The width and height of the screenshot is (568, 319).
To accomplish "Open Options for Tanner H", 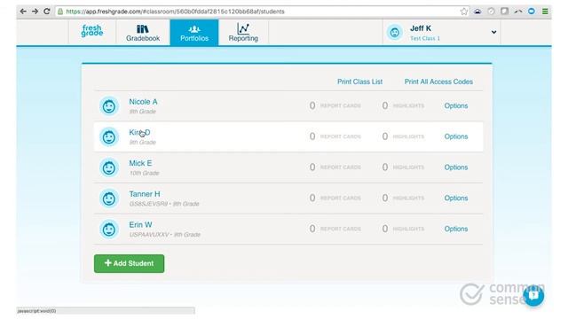I will (x=455, y=198).
